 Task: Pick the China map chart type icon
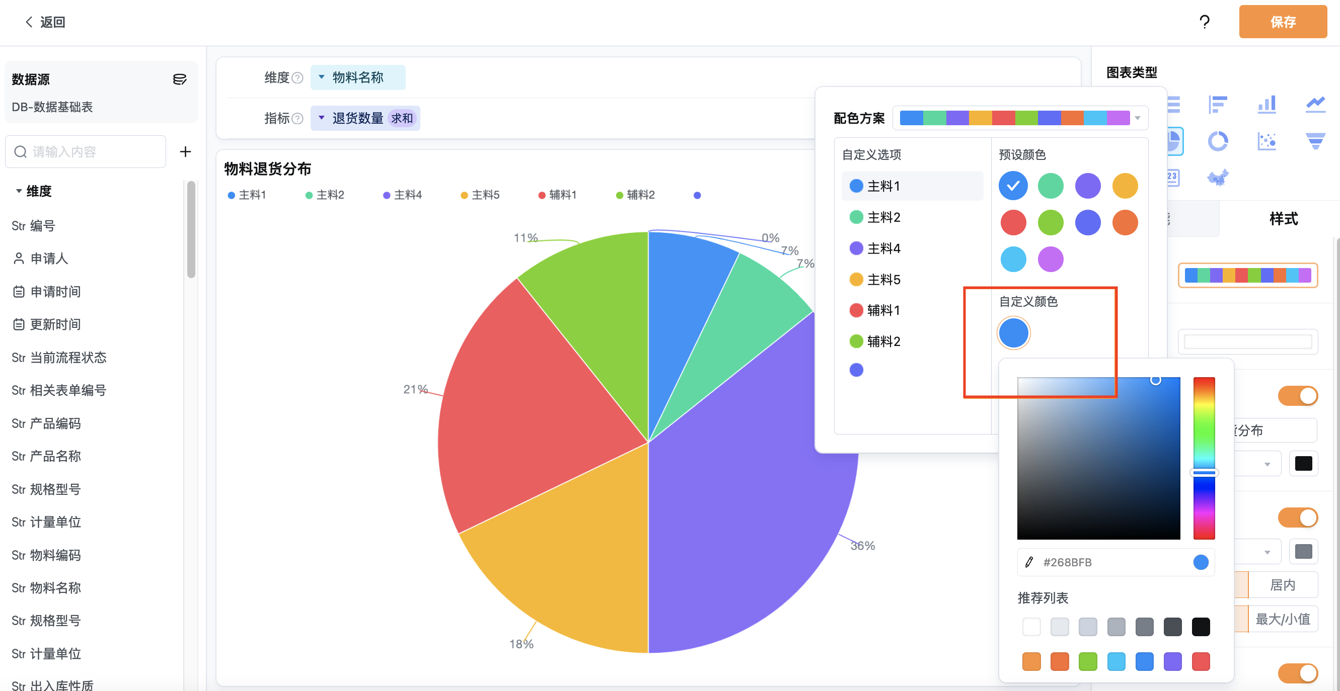(x=1217, y=178)
